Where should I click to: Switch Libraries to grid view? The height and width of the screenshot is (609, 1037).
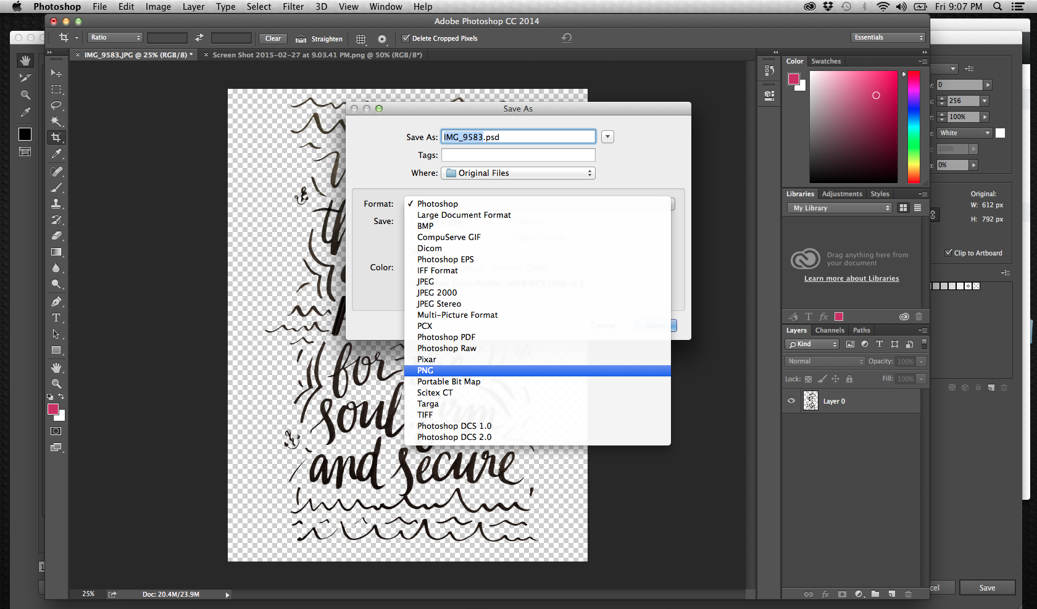pyautogui.click(x=903, y=208)
